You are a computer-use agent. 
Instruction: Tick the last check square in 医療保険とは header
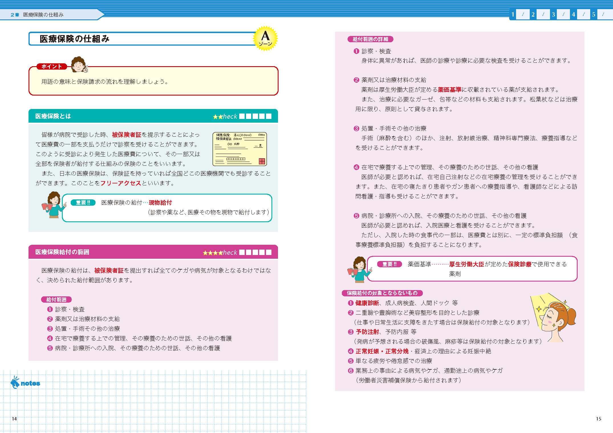click(269, 116)
